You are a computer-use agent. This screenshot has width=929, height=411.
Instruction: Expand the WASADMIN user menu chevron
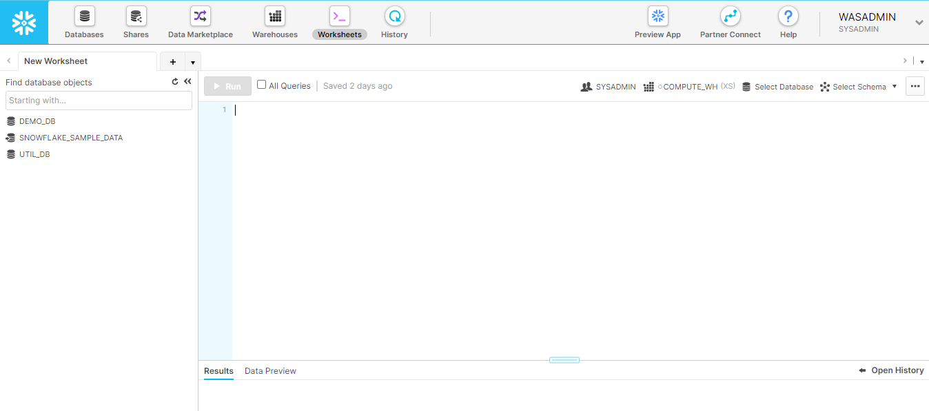pyautogui.click(x=919, y=23)
